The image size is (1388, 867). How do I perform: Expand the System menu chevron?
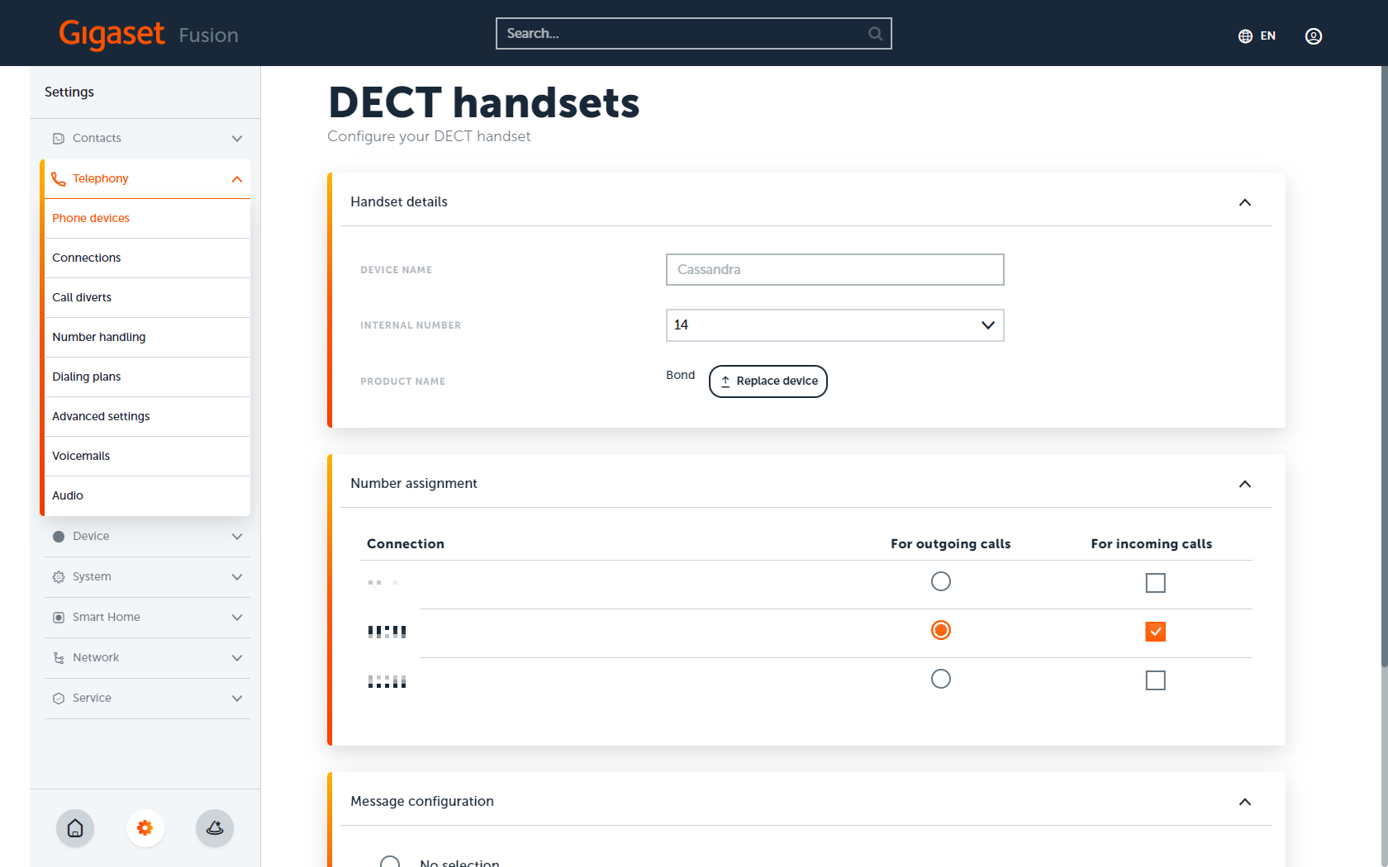237,577
